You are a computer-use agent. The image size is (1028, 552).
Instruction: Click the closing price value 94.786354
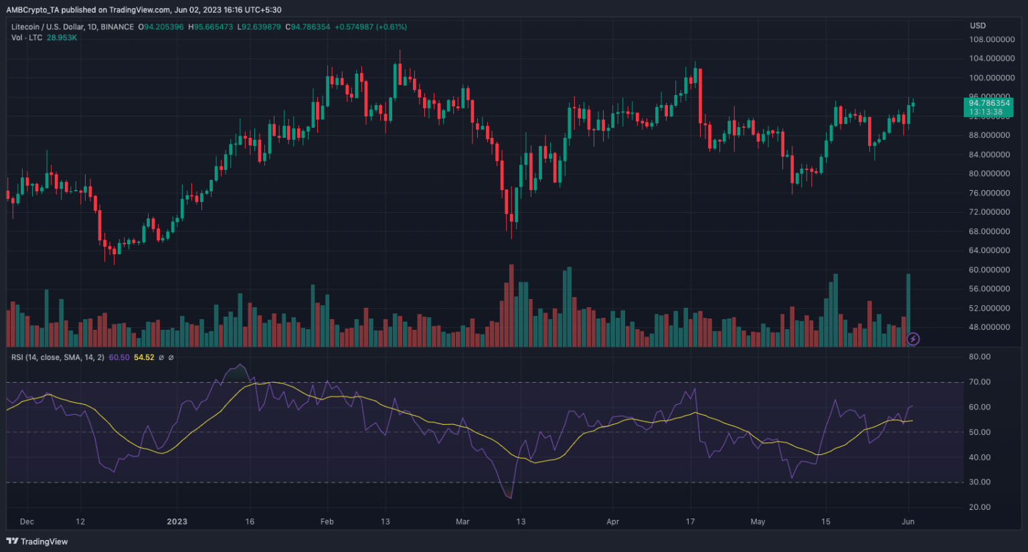309,28
